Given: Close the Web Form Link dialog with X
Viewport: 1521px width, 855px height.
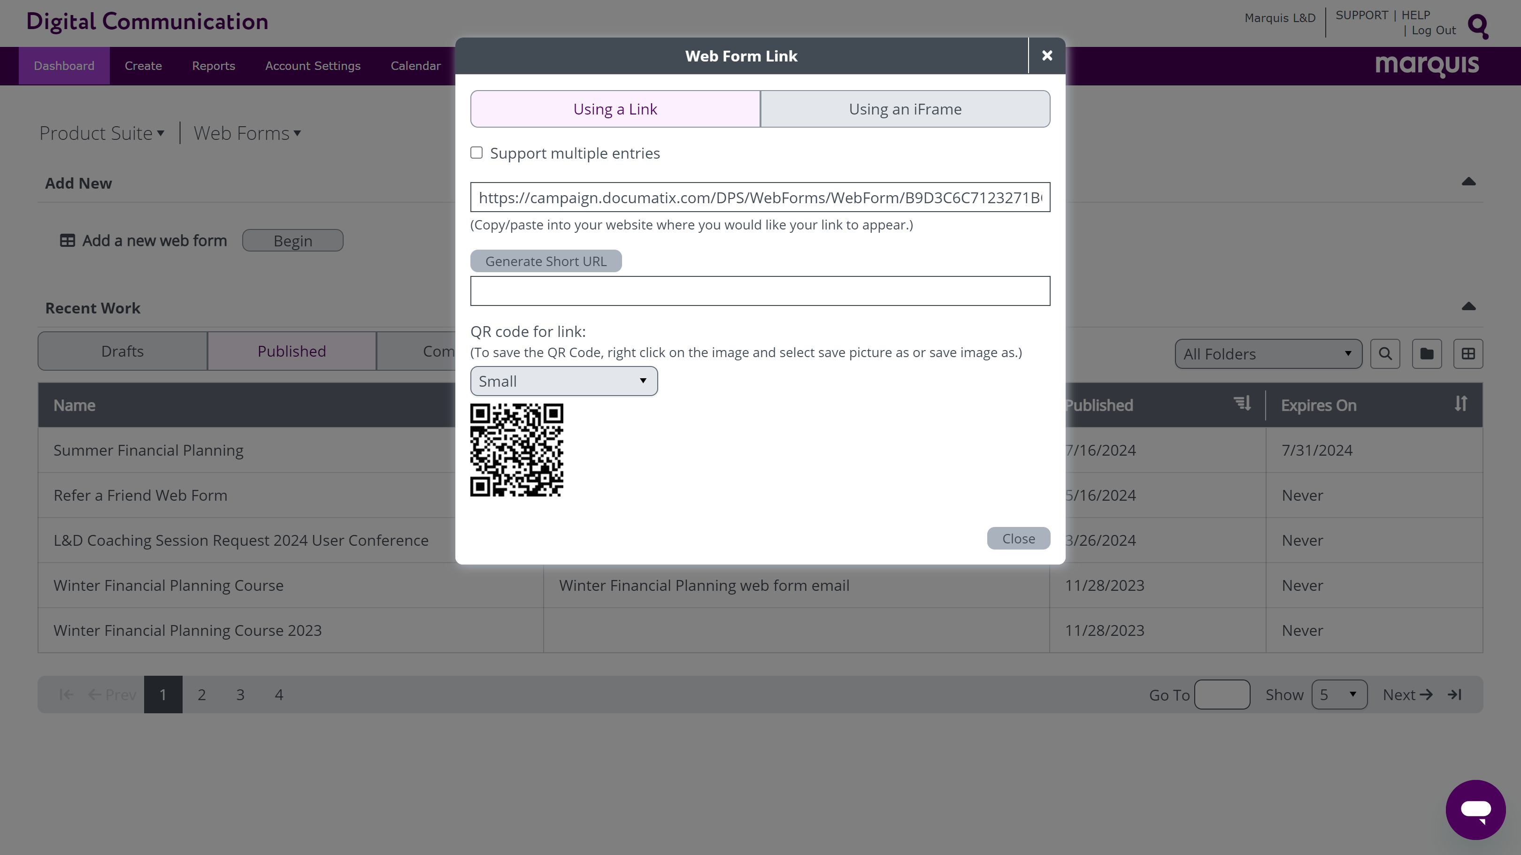Looking at the screenshot, I should click(x=1047, y=55).
